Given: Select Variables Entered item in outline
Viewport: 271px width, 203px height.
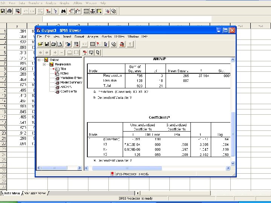Looking at the screenshot, I should pyautogui.click(x=71, y=78).
